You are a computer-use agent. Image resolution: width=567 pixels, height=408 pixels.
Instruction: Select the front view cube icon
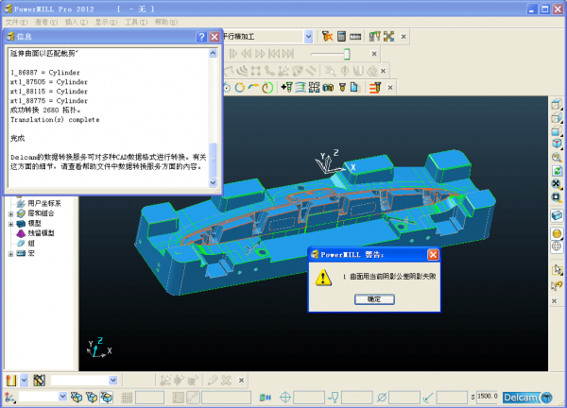point(557,130)
